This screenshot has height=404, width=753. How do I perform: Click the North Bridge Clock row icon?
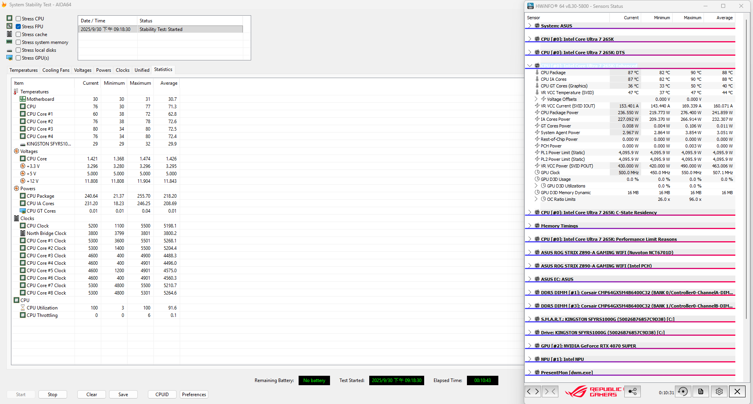pos(23,233)
